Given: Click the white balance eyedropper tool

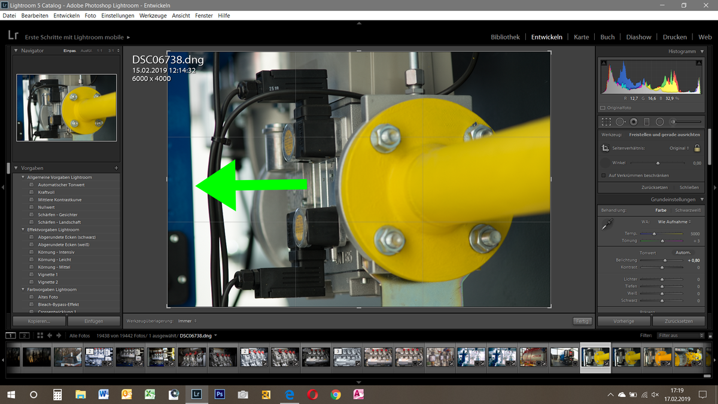Looking at the screenshot, I should click(607, 225).
